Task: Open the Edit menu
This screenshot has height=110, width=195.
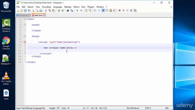Action: point(23,7)
